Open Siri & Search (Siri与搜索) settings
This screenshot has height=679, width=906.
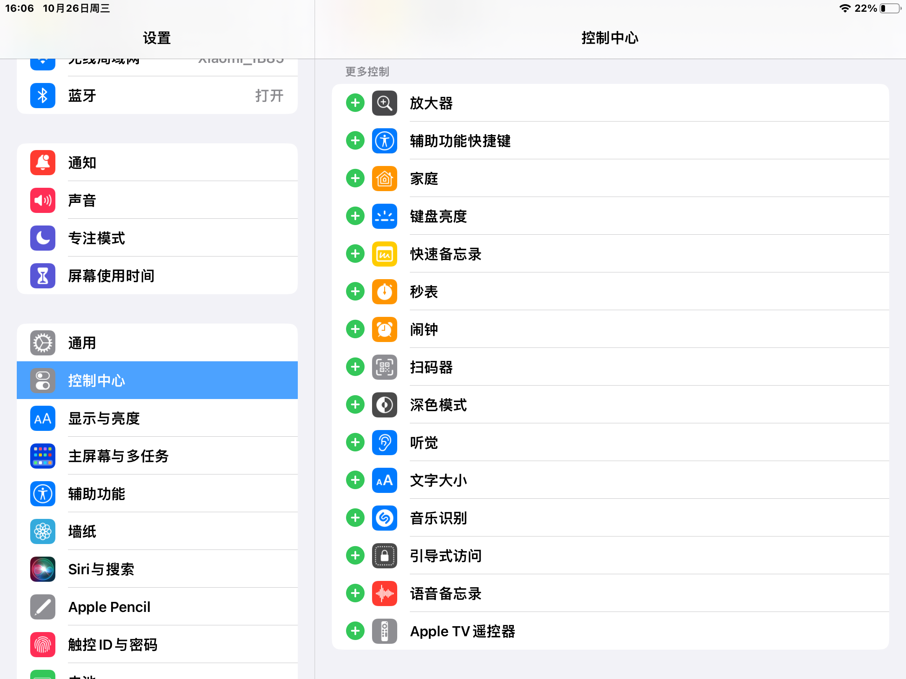click(x=157, y=569)
